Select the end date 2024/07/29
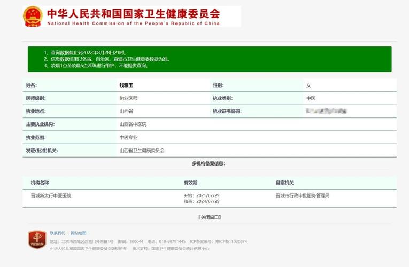This screenshot has height=267, width=409. point(208,201)
